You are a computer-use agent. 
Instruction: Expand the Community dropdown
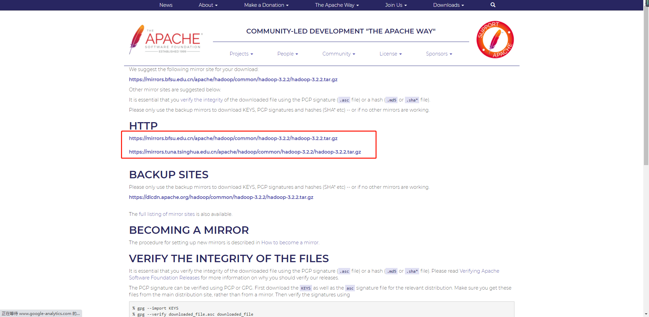tap(339, 54)
